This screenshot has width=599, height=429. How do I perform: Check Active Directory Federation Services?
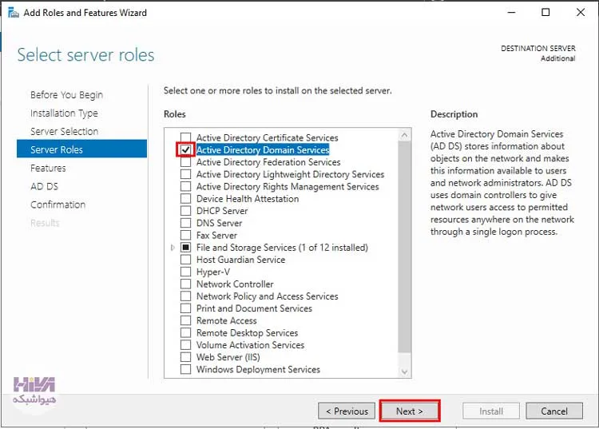coord(185,162)
